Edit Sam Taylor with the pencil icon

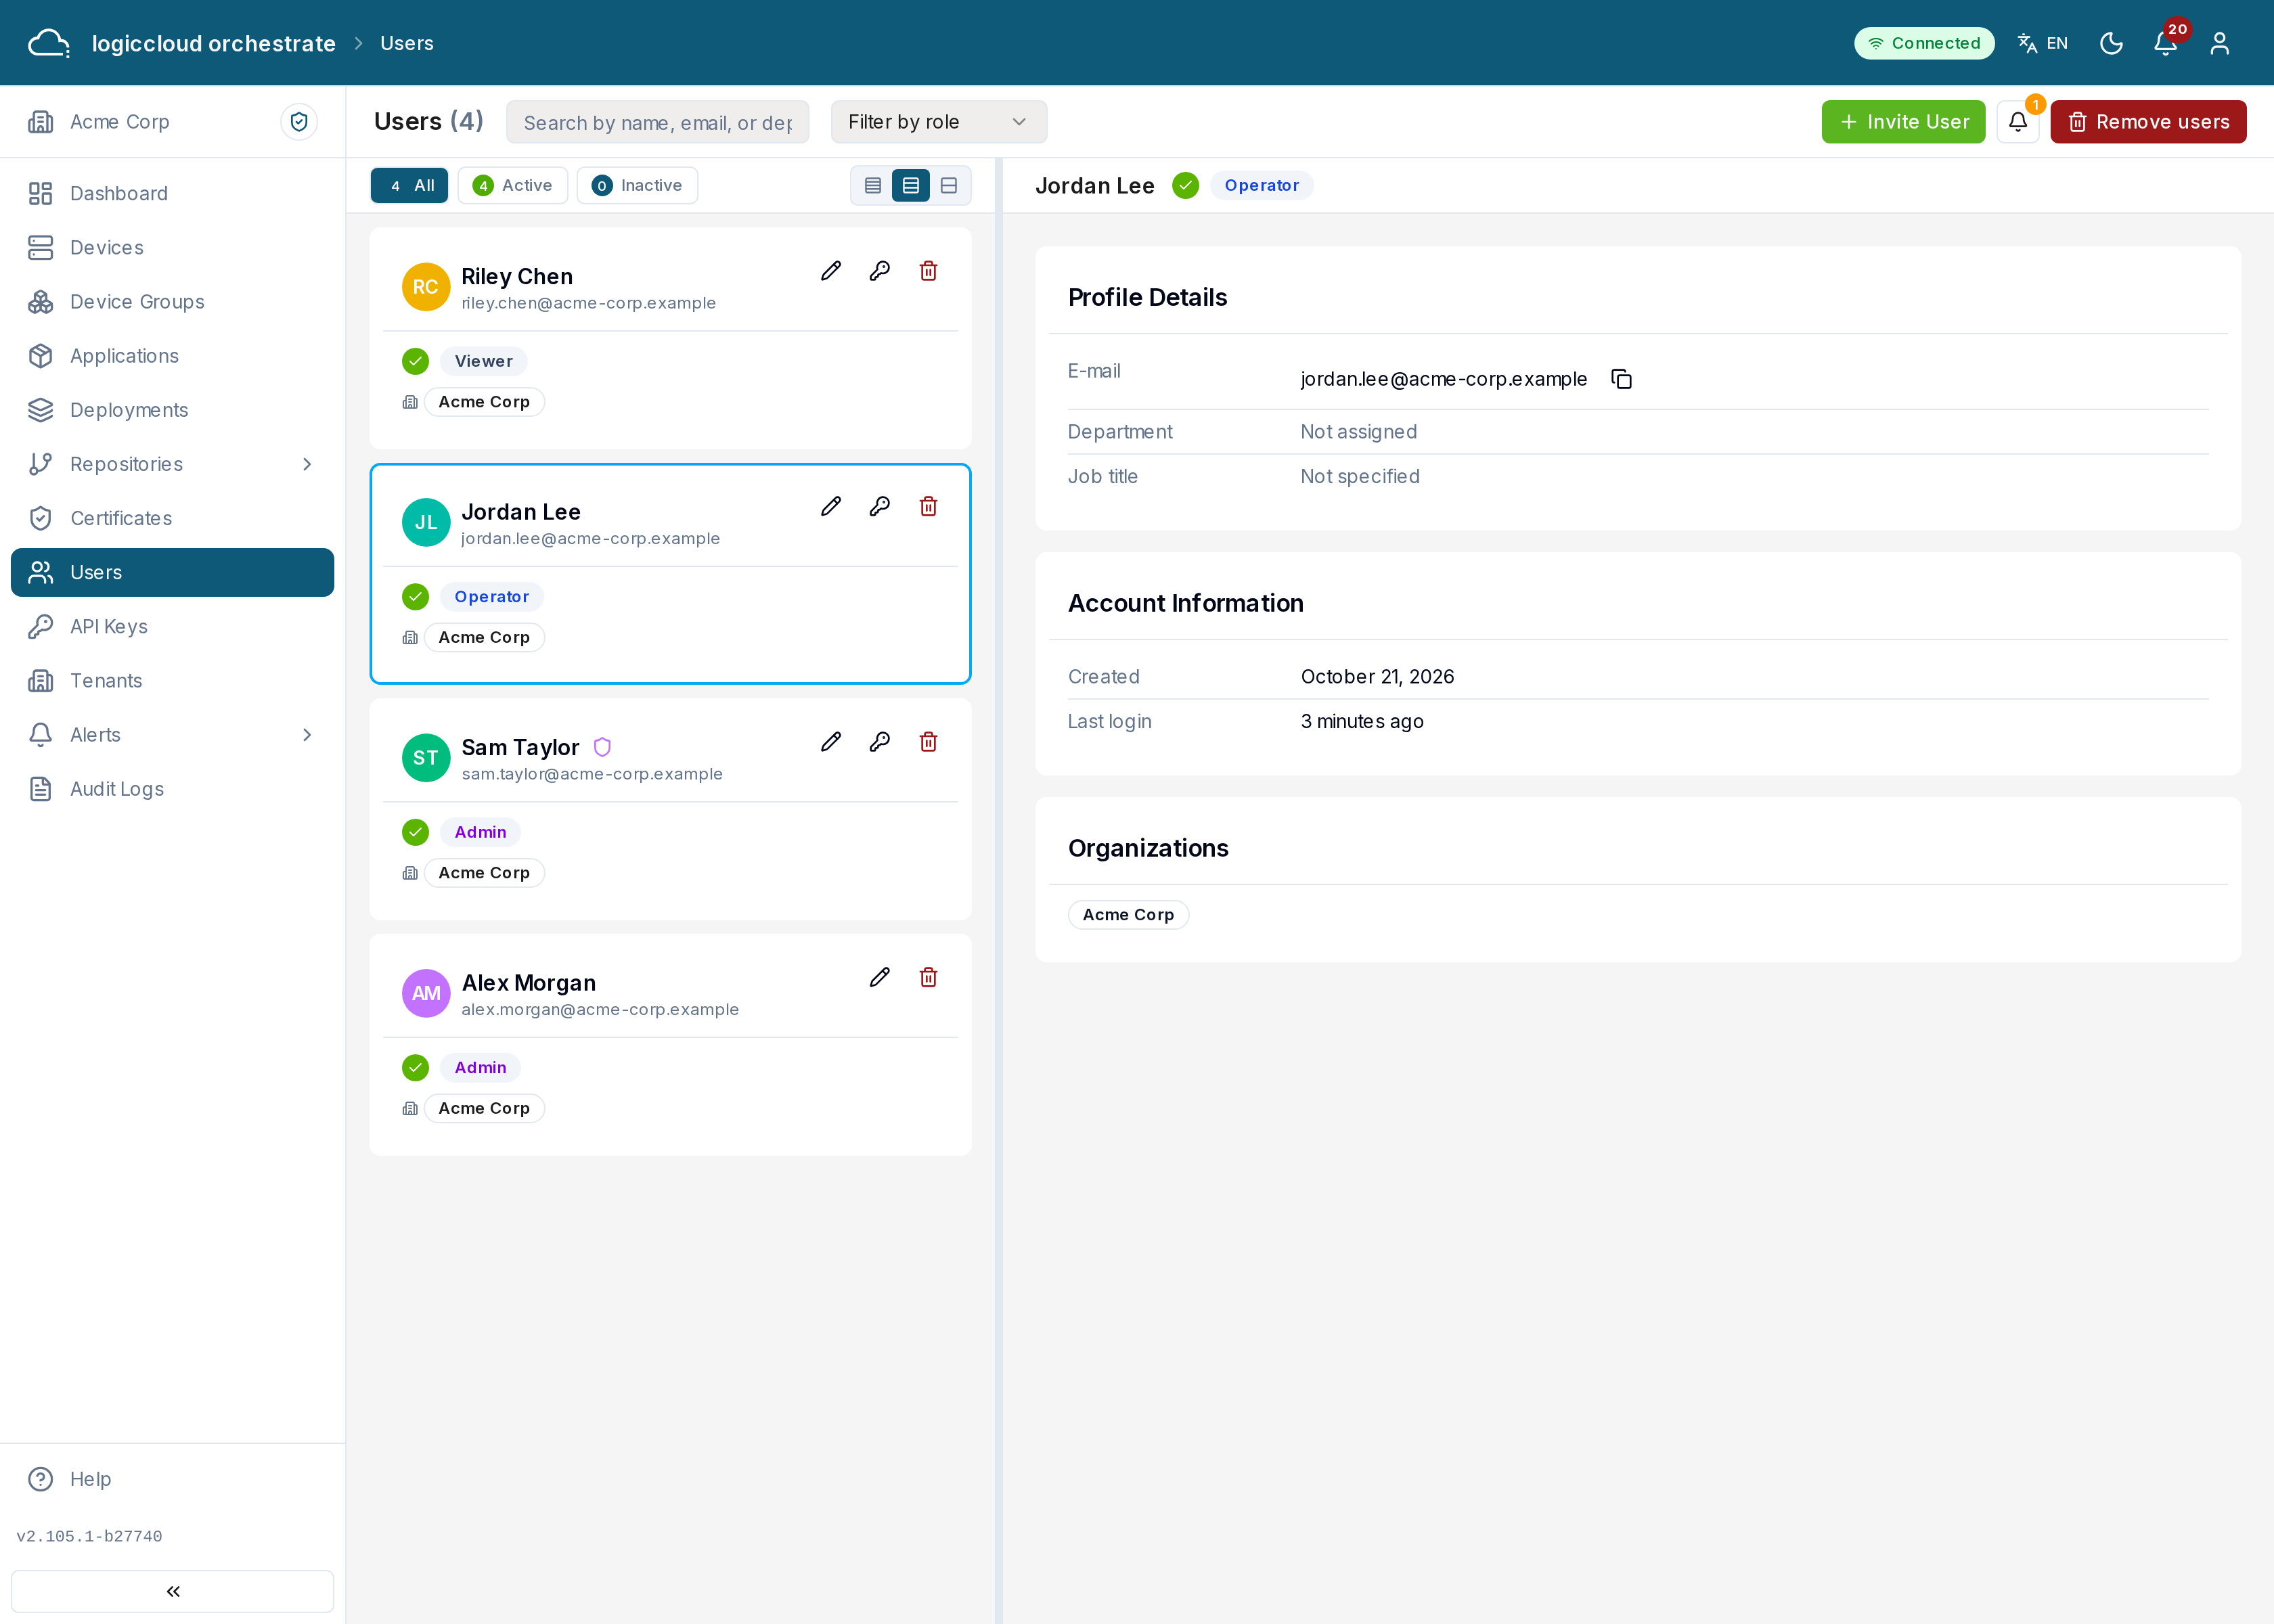click(830, 742)
